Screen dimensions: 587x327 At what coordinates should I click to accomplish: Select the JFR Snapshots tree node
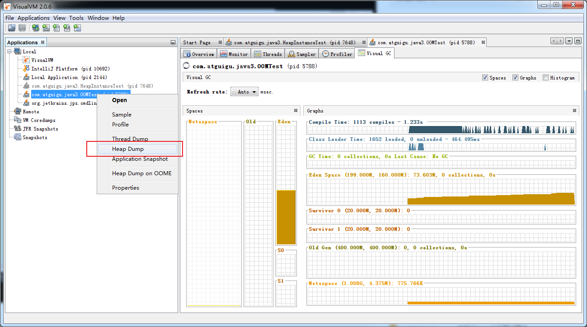pos(40,129)
